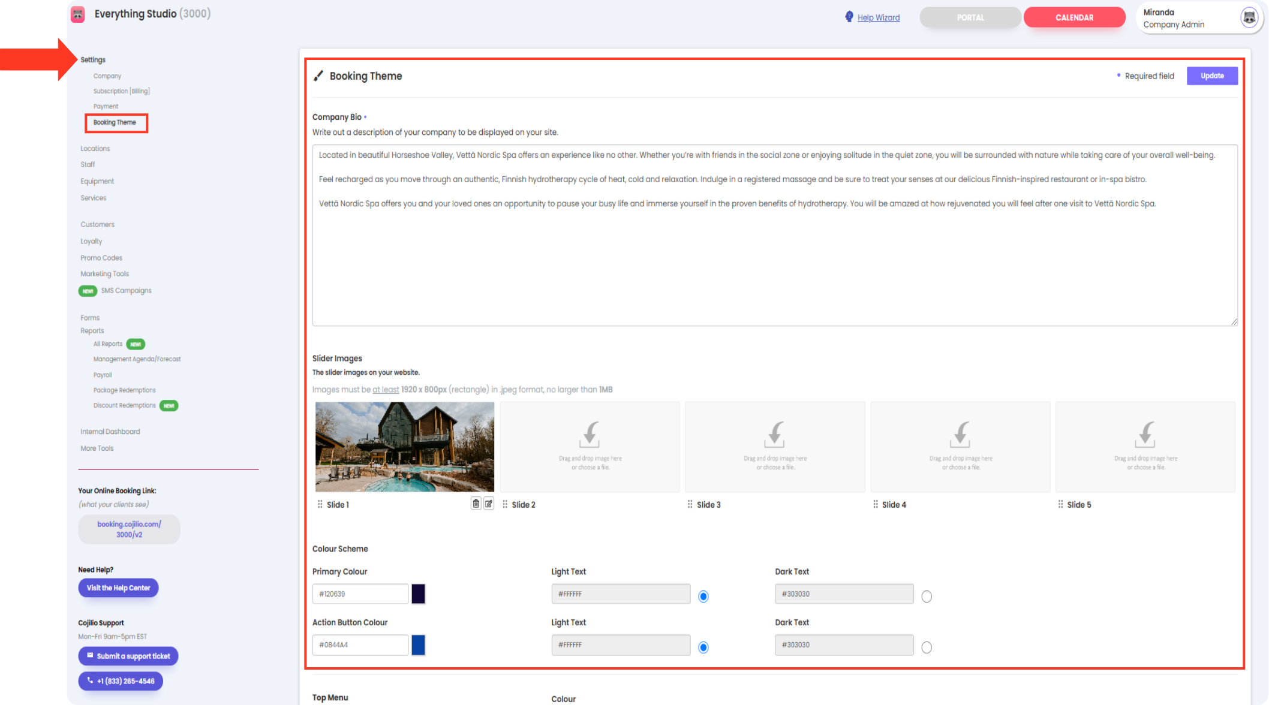The height and width of the screenshot is (705, 1269).
Task: Click the Everything Studio logo icon
Action: pos(78,14)
